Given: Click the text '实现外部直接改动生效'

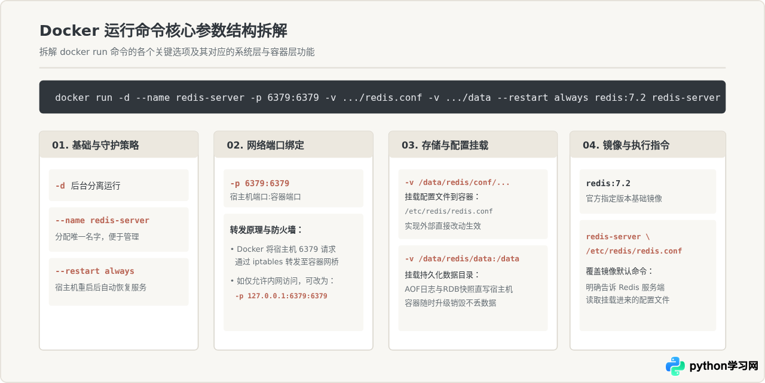Looking at the screenshot, I should point(443,226).
